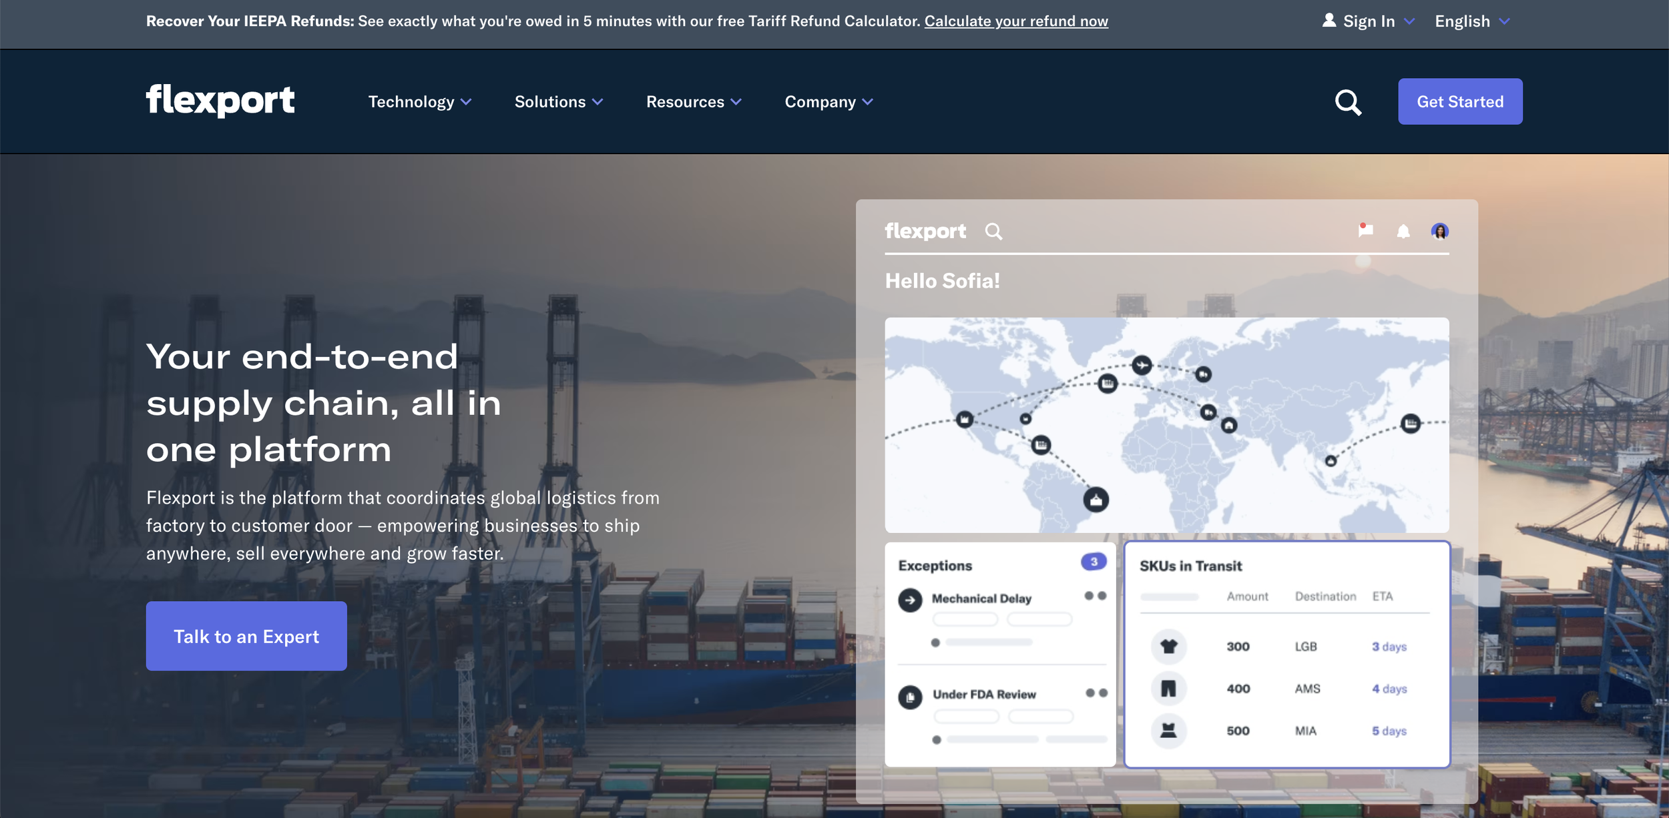The height and width of the screenshot is (818, 1669).
Task: Click the Talk to an Expert button
Action: [x=246, y=636]
